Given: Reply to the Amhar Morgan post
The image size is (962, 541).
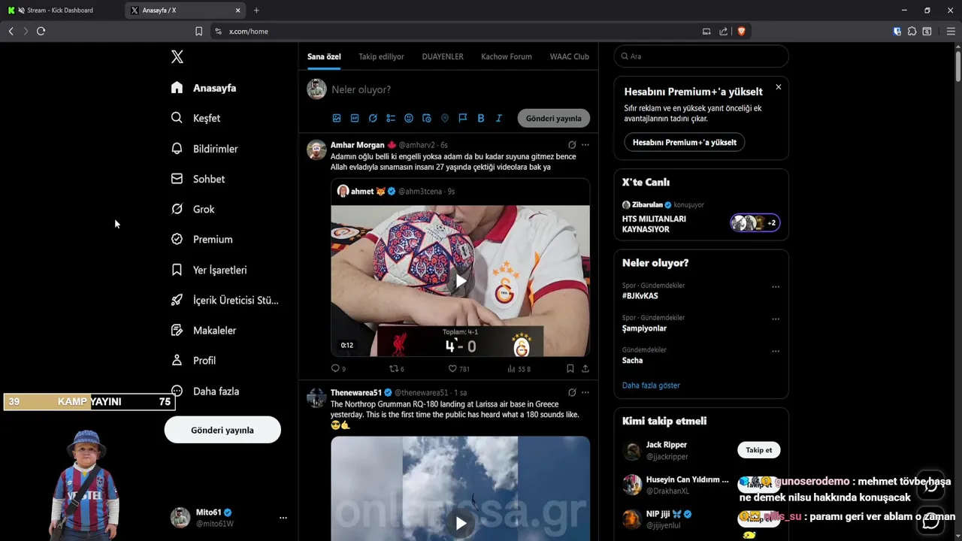Looking at the screenshot, I should point(338,369).
